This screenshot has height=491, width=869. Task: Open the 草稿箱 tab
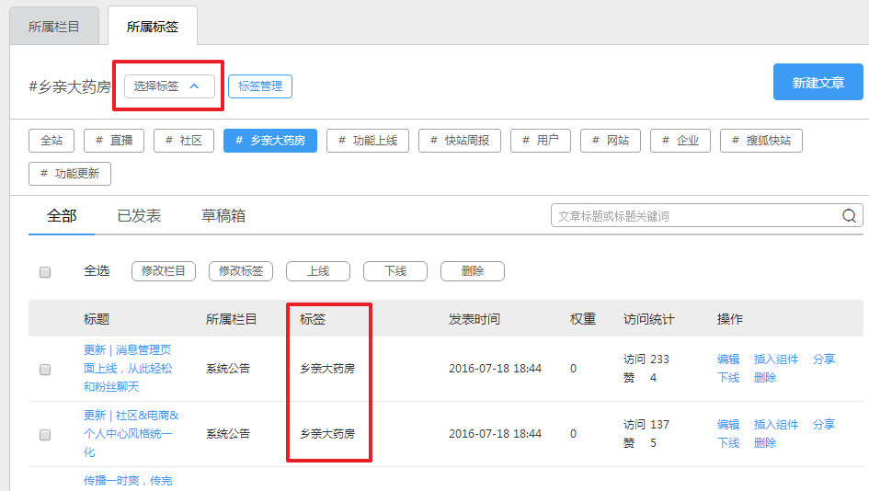(223, 215)
